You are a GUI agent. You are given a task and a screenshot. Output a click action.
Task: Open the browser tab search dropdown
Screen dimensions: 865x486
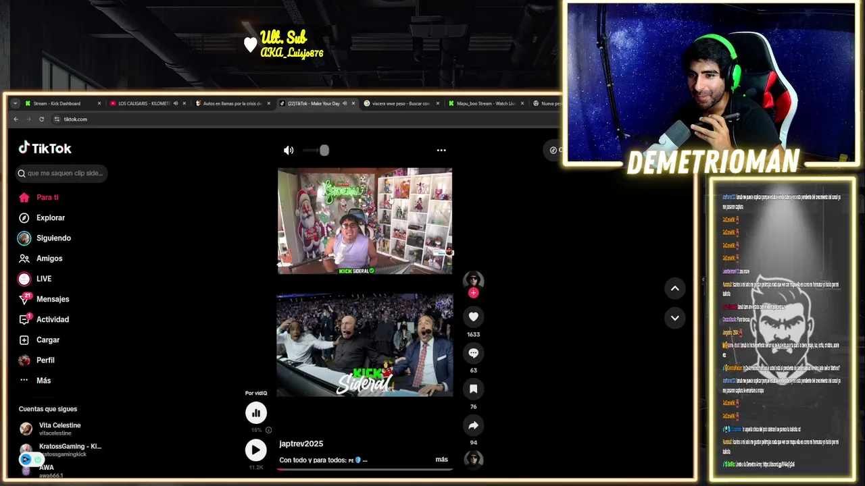15,103
